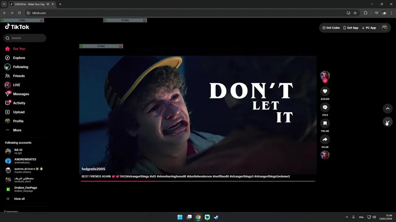Open mostafa_shref following account
The height and width of the screenshot is (222, 396).
tap(25, 180)
